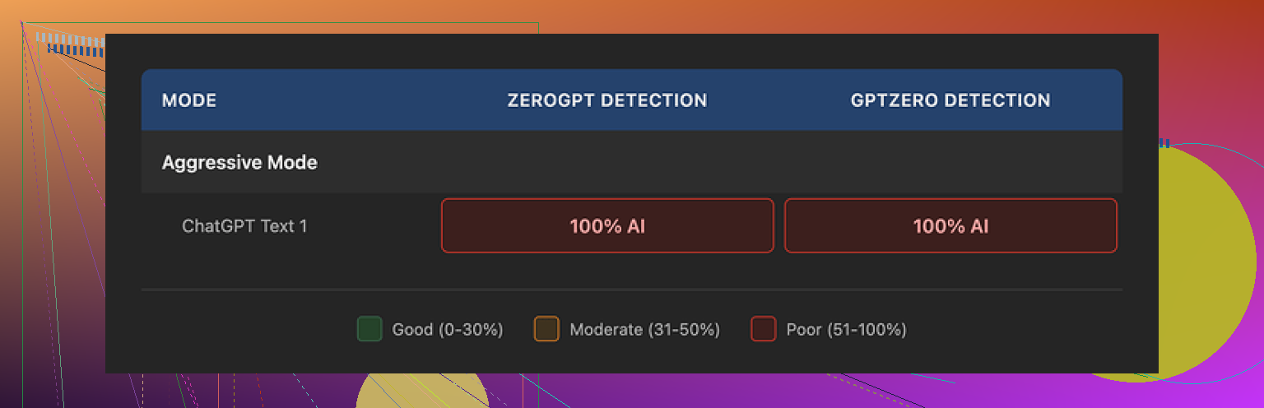Screen dimensions: 1264x408
Task: Click the red Poor legend swatch
Action: point(763,329)
